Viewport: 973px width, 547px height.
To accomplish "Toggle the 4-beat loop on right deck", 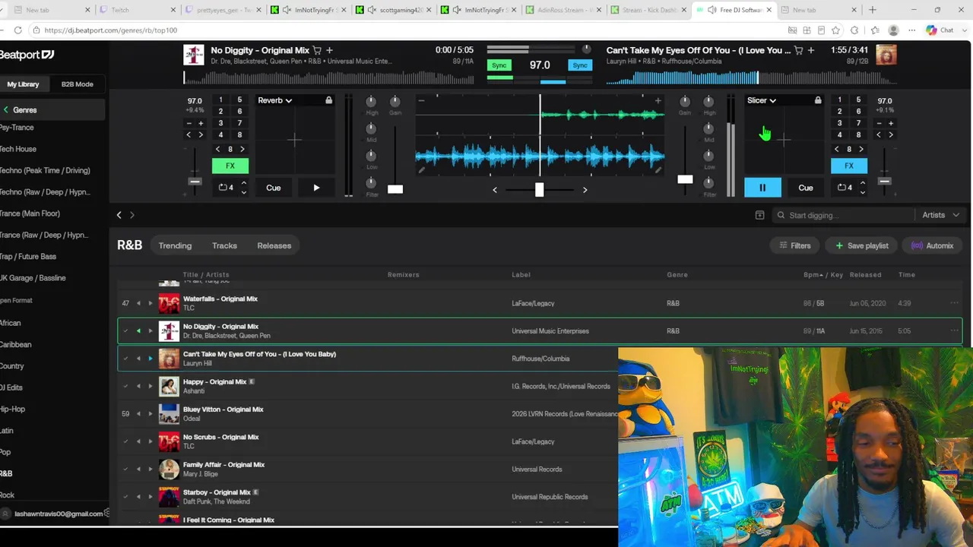I will (x=845, y=188).
